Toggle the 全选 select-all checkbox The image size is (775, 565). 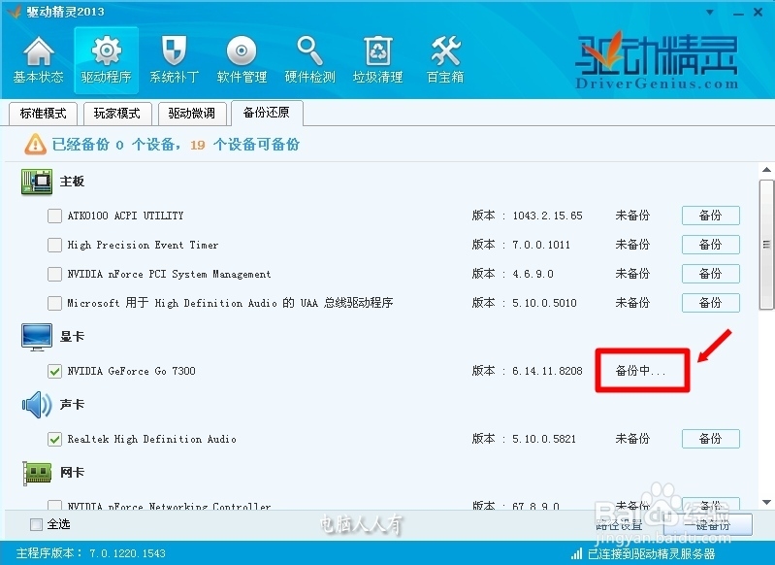[36, 524]
